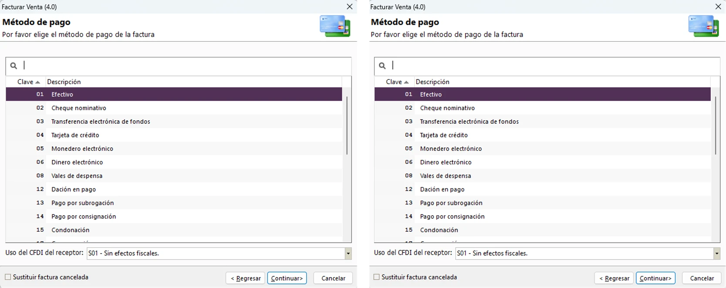
Task: Select 08 Vales de despensa in right window
Action: coord(542,176)
